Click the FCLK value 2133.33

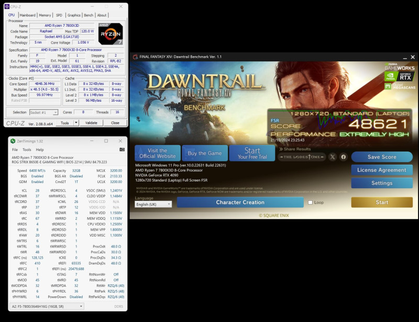pyautogui.click(x=116, y=176)
